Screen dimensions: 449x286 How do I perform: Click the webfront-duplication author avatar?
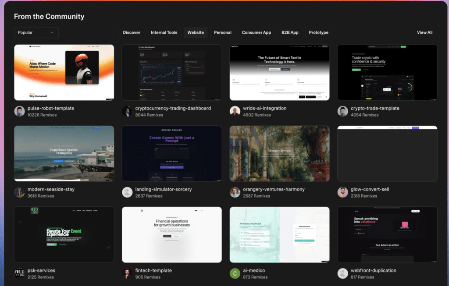pos(342,273)
